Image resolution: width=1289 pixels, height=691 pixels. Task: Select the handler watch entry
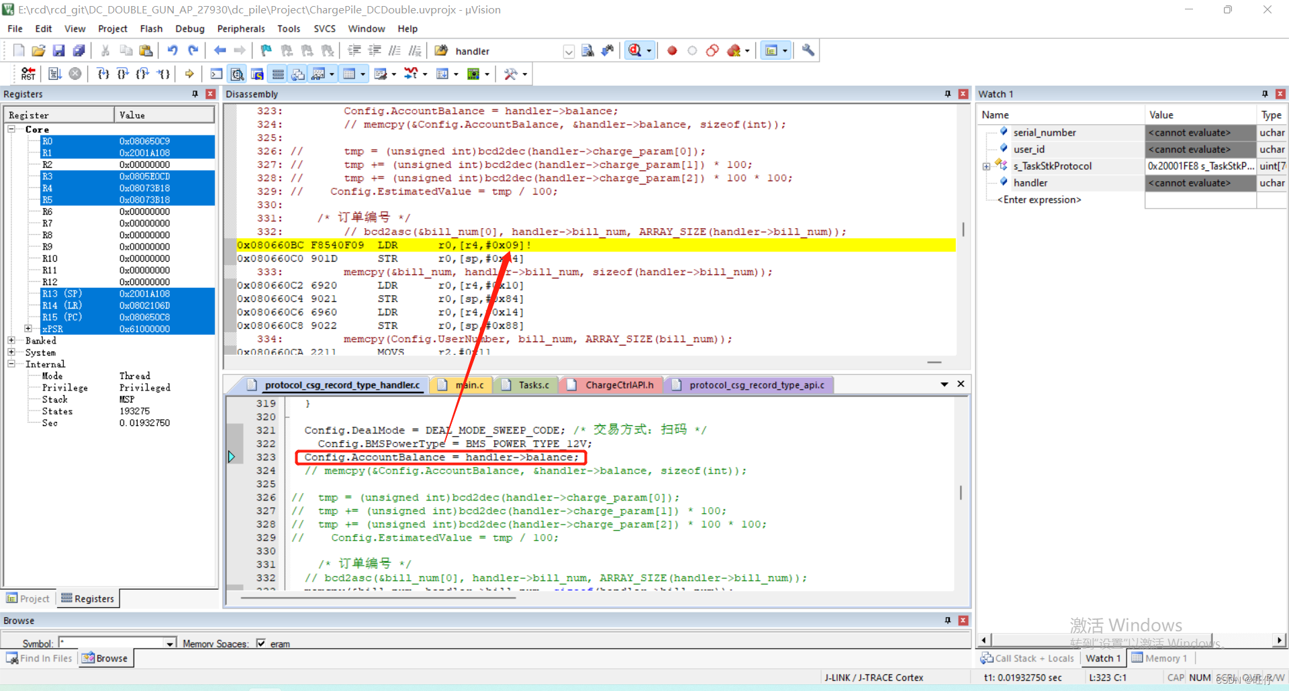(1031, 183)
